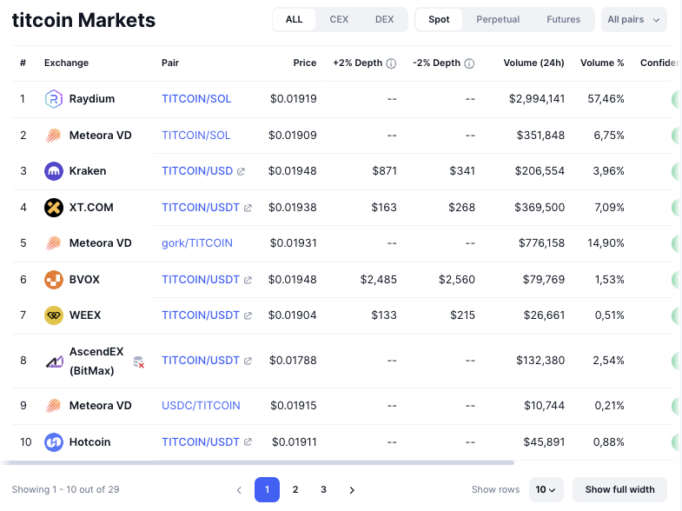Select the DEX filter tab
This screenshot has height=511, width=682.
385,20
